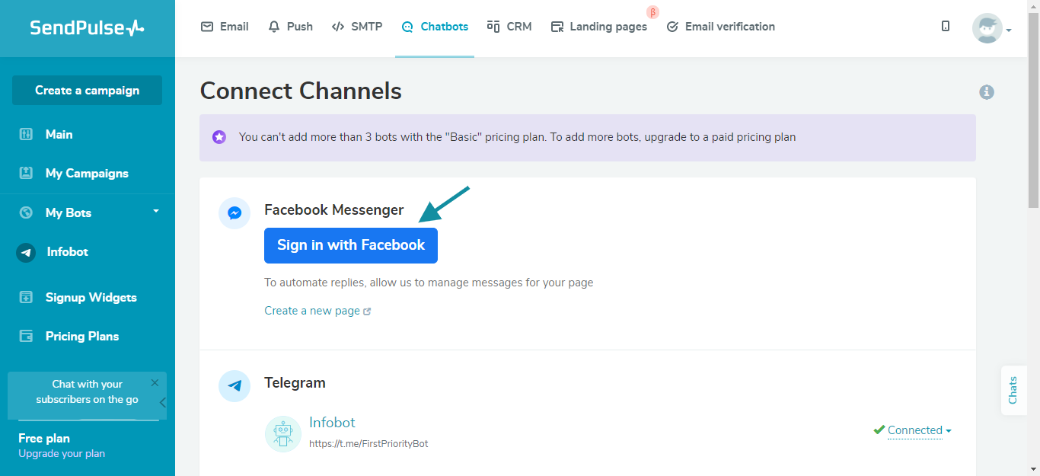Dismiss the chat subscribers popup
Image resolution: width=1040 pixels, height=476 pixels.
click(x=155, y=382)
